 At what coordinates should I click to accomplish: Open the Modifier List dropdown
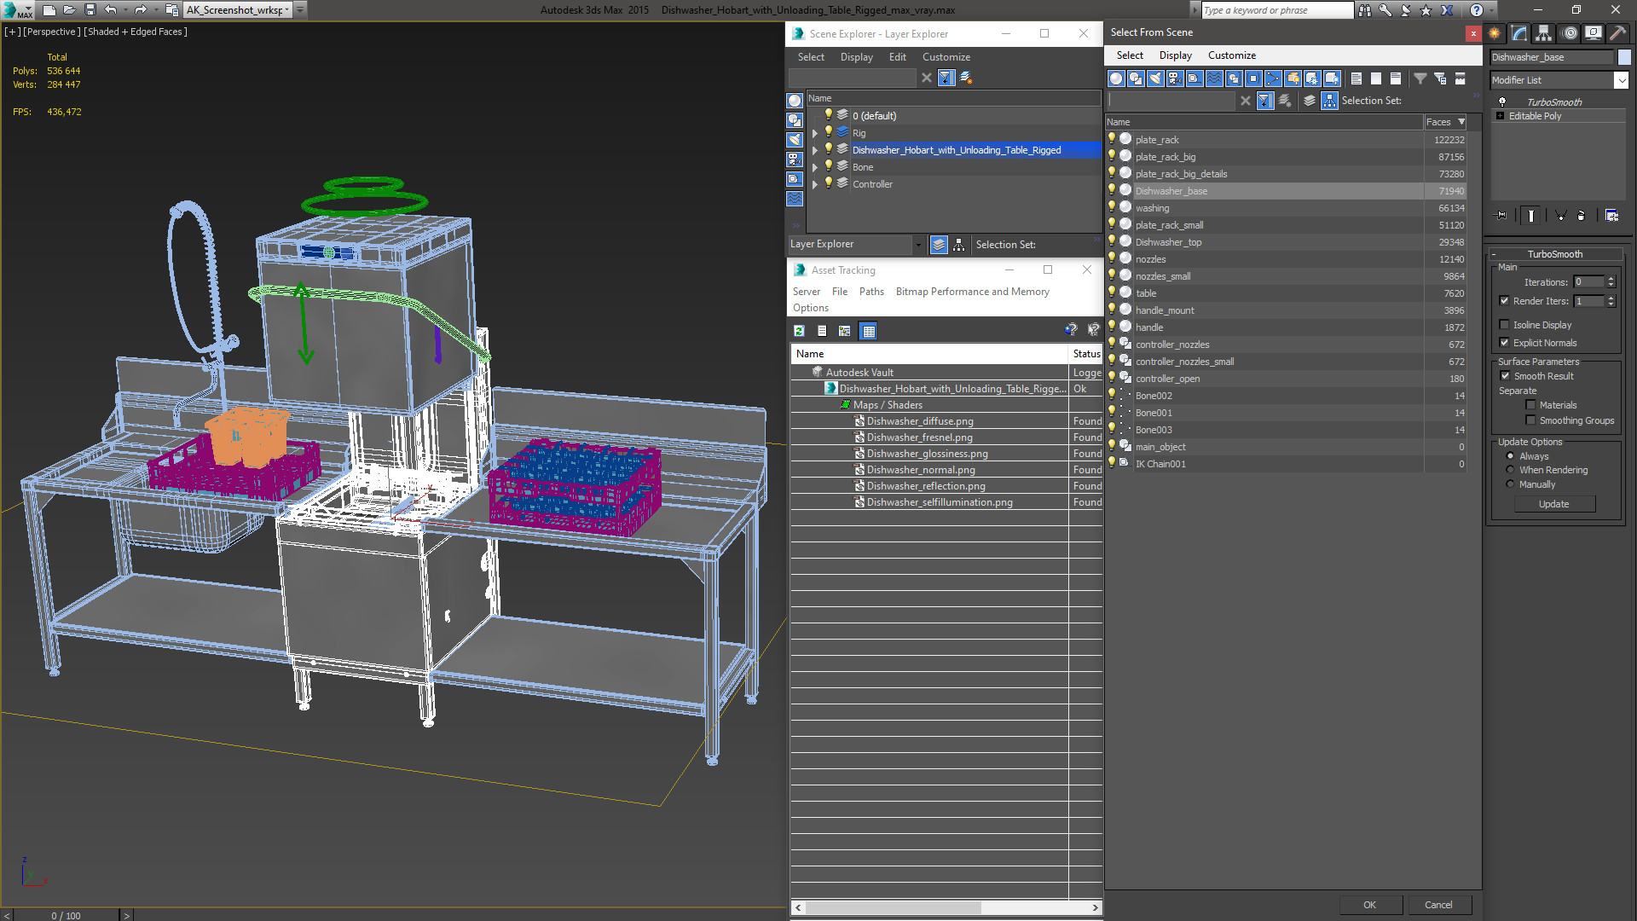pyautogui.click(x=1621, y=80)
